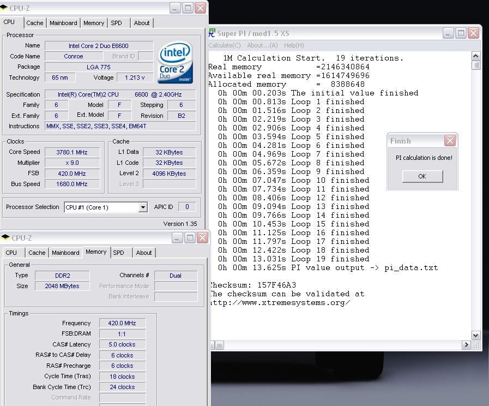489x406 pixels.
Task: Close the top CPU-Z window
Action: [x=201, y=8]
